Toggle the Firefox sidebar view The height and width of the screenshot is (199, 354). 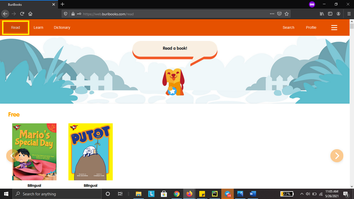(x=330, y=14)
